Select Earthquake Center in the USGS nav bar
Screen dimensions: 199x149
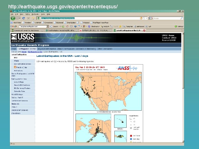pyautogui.click(x=27, y=49)
